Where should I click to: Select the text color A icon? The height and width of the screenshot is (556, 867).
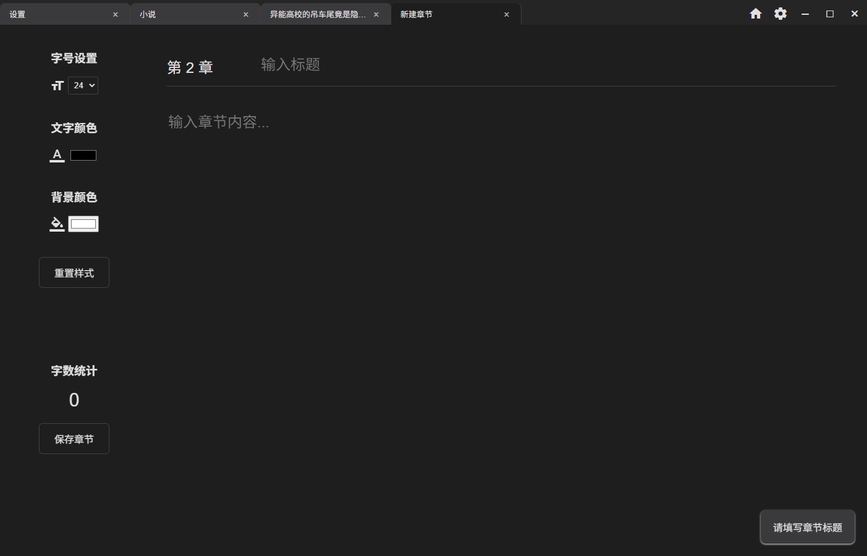[x=57, y=154]
